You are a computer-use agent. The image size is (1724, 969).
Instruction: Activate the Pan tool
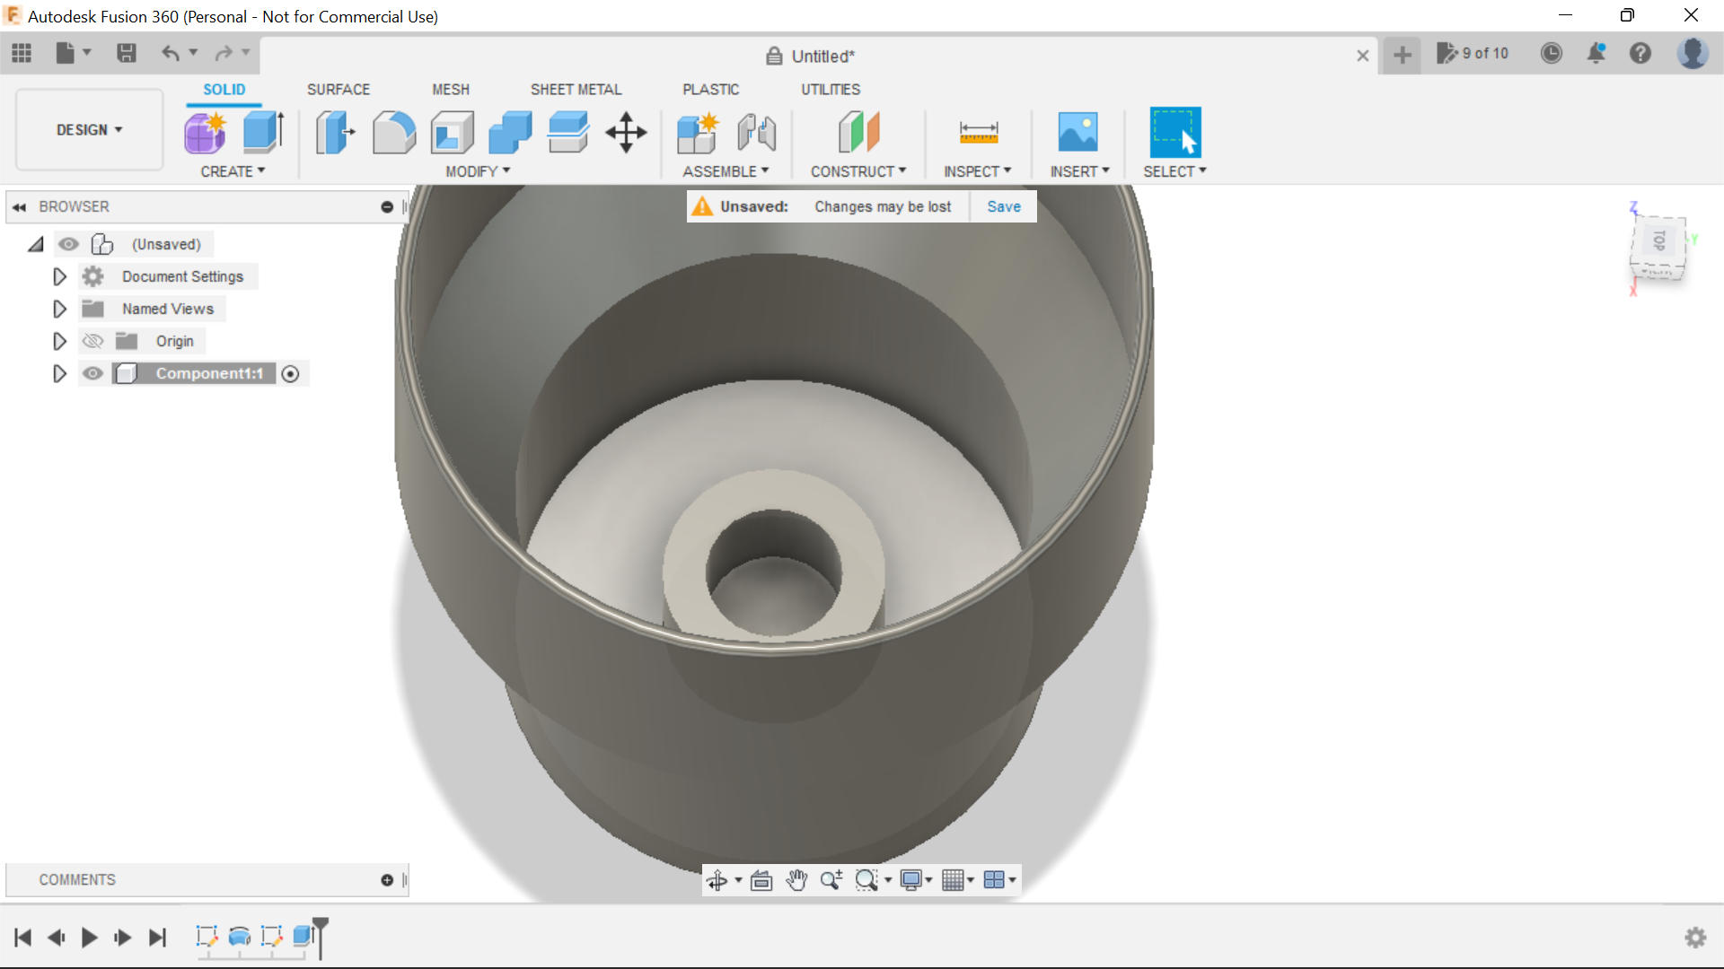tap(796, 880)
